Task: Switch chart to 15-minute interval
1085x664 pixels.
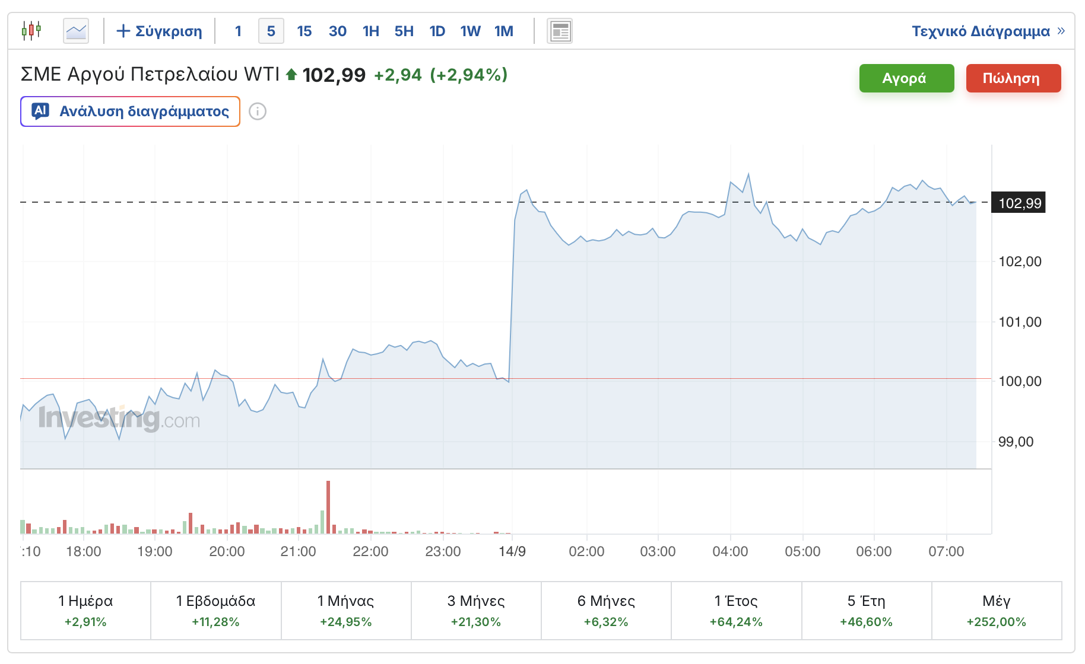Action: point(304,31)
